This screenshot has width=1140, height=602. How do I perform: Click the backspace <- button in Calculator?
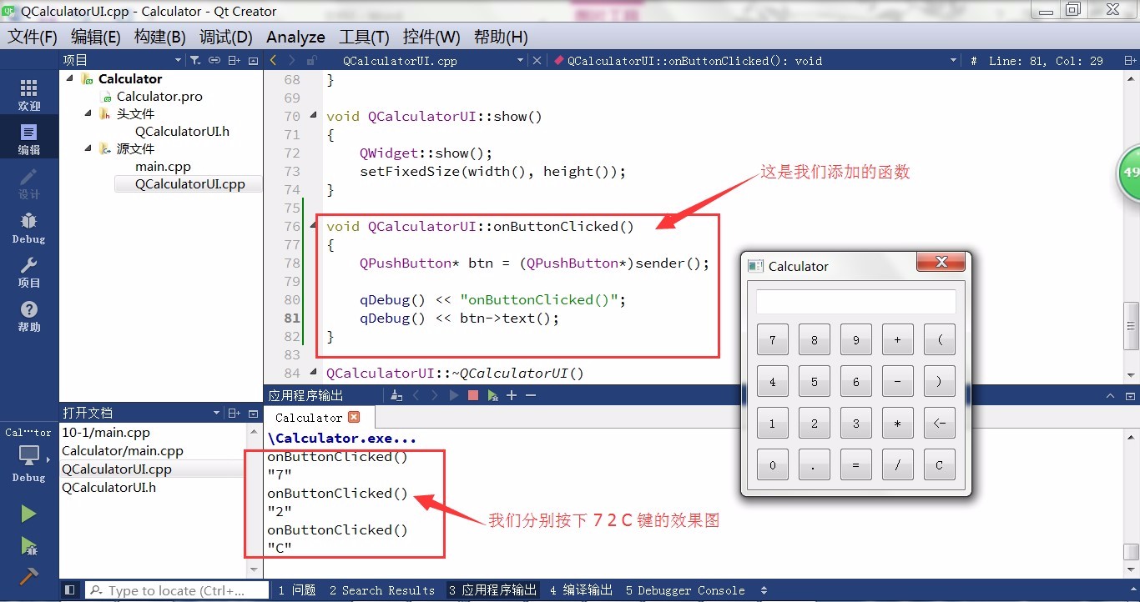939,423
